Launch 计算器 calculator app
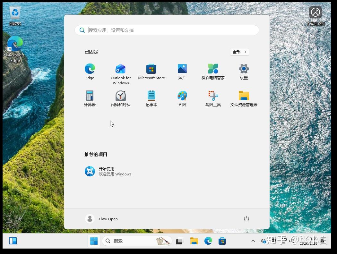The width and height of the screenshot is (337, 254). pyautogui.click(x=90, y=99)
